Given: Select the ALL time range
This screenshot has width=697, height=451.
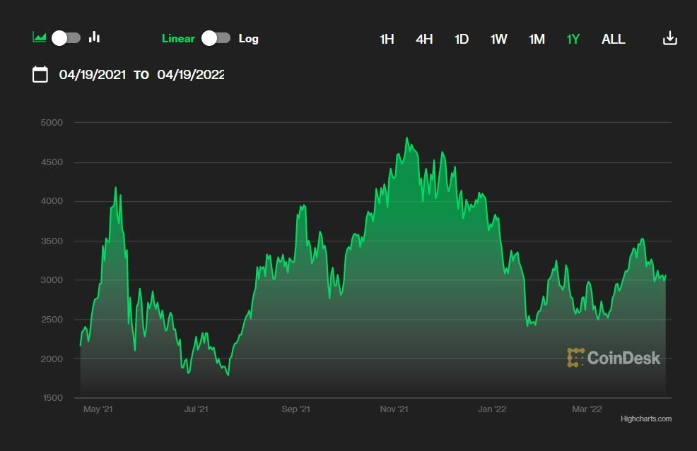Looking at the screenshot, I should (614, 39).
